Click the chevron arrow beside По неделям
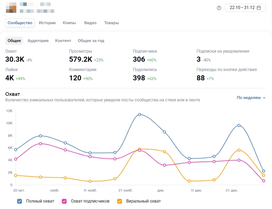This screenshot has width=272, height=209. click(x=264, y=98)
